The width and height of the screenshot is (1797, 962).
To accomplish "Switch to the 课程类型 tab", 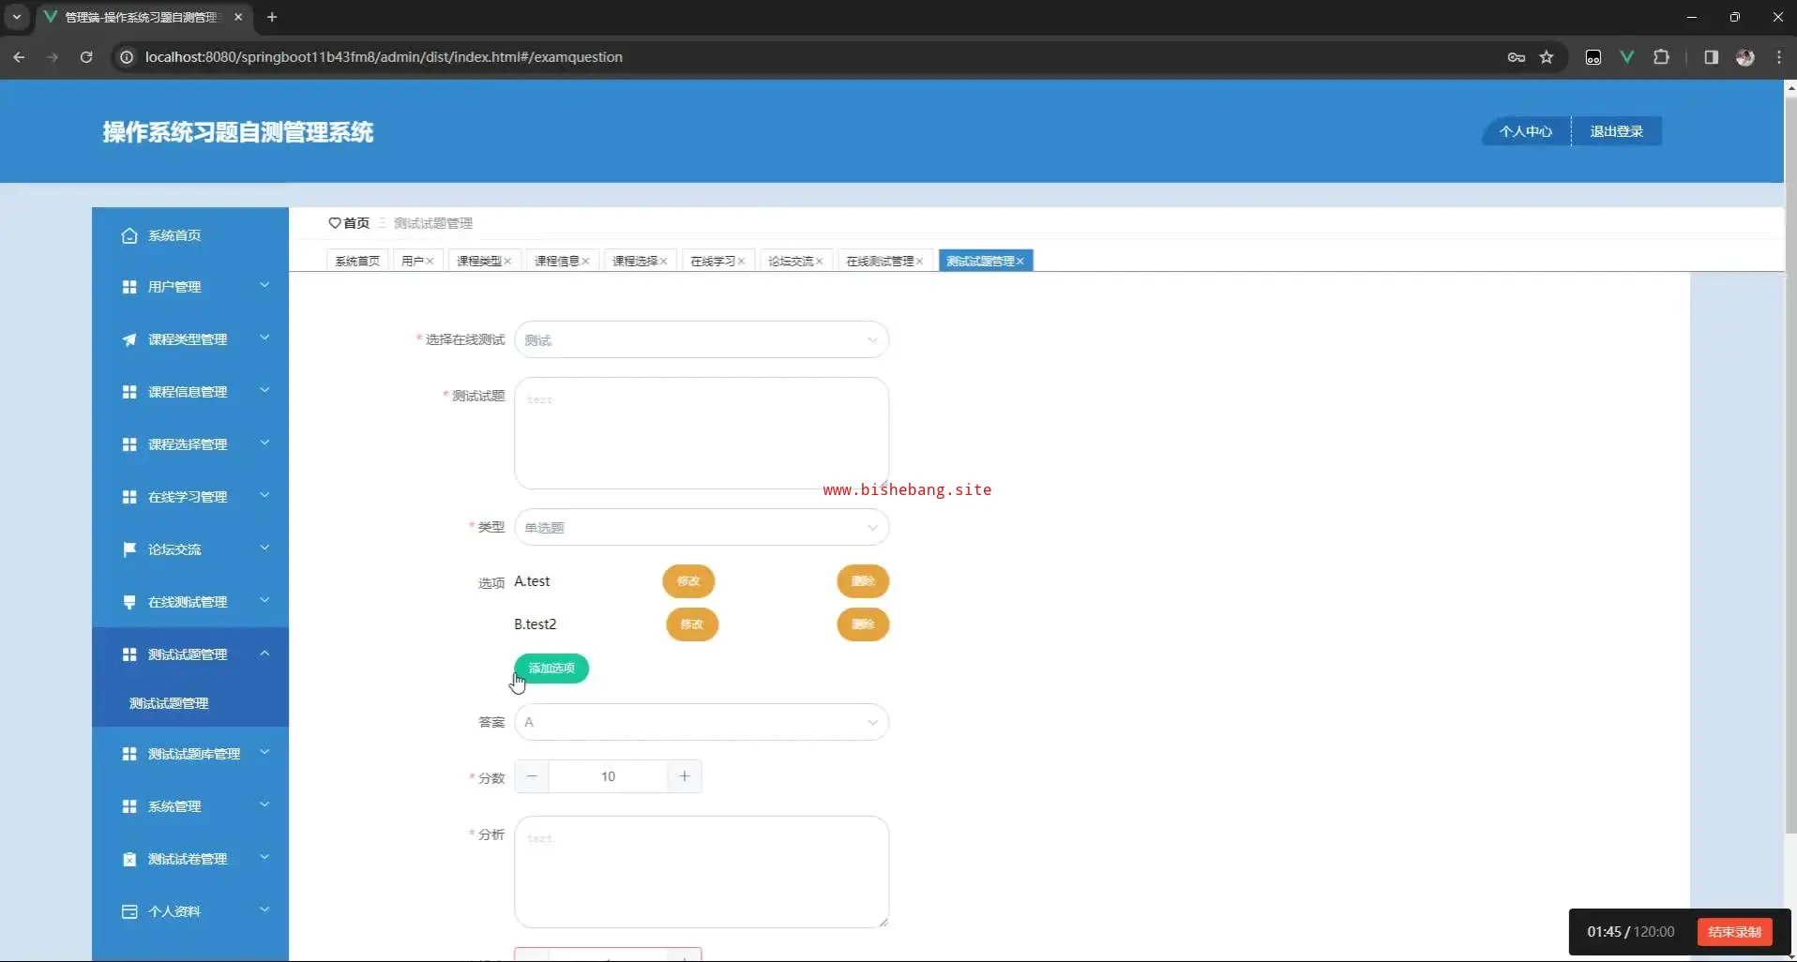I will 484,262.
